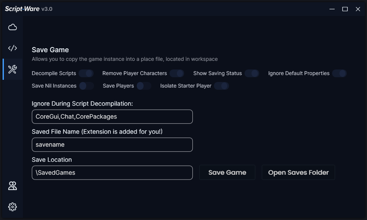The width and height of the screenshot is (367, 220).
Task: Click the Save Location text field
Action: coord(112,173)
